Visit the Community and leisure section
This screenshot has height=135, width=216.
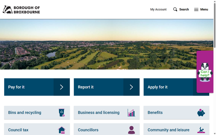pos(168,130)
